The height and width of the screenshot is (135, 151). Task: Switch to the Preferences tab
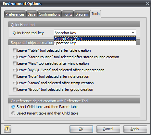click(15, 14)
